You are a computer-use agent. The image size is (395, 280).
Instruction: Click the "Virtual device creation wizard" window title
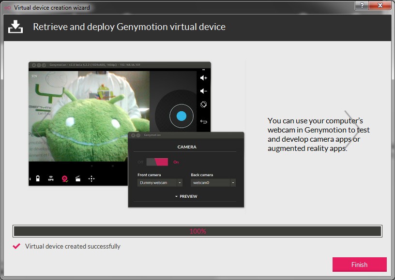click(x=52, y=8)
